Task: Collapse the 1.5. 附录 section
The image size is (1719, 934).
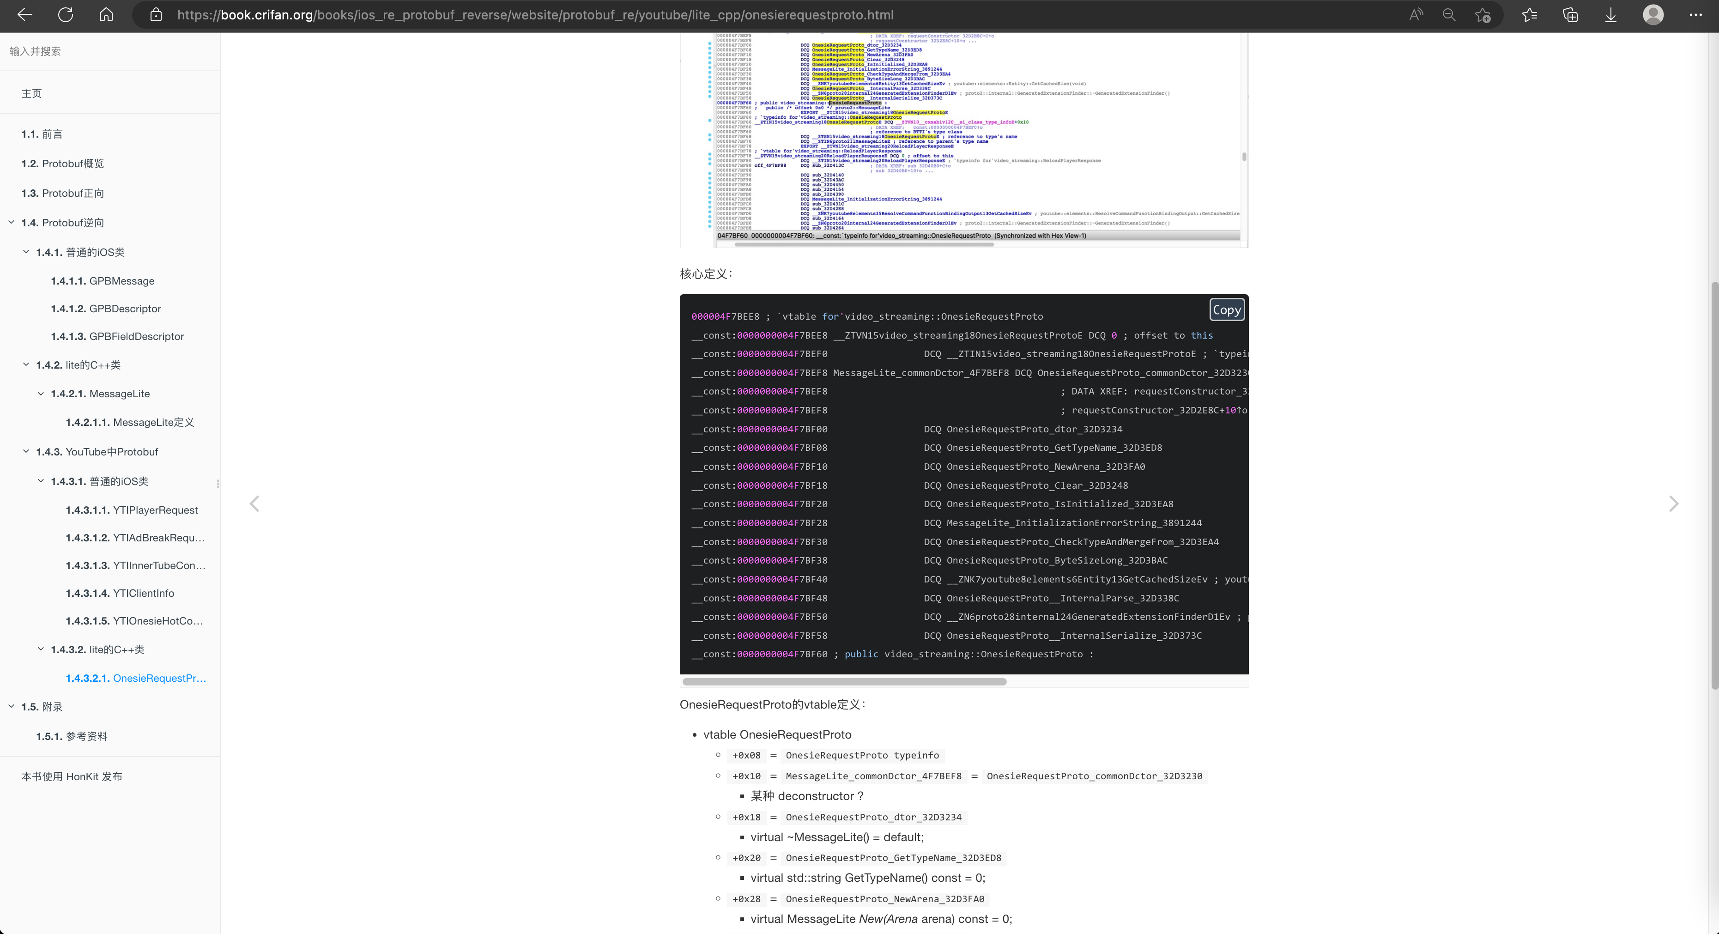Action: [x=12, y=706]
